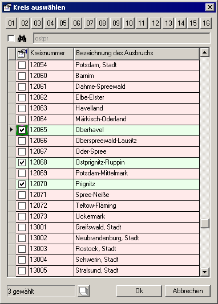This screenshot has height=304, width=218.
Task: Select state filter button 09
Action: (x=116, y=23)
